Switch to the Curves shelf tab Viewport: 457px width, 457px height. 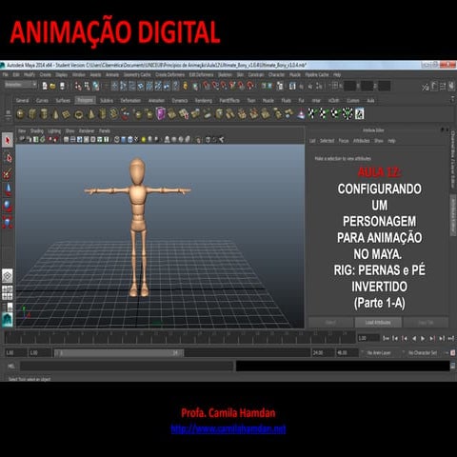(x=42, y=101)
